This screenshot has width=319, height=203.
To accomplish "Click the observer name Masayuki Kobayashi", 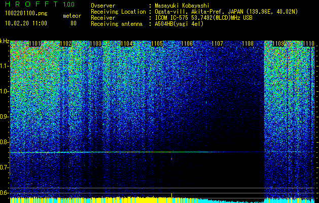I will click(x=182, y=6).
